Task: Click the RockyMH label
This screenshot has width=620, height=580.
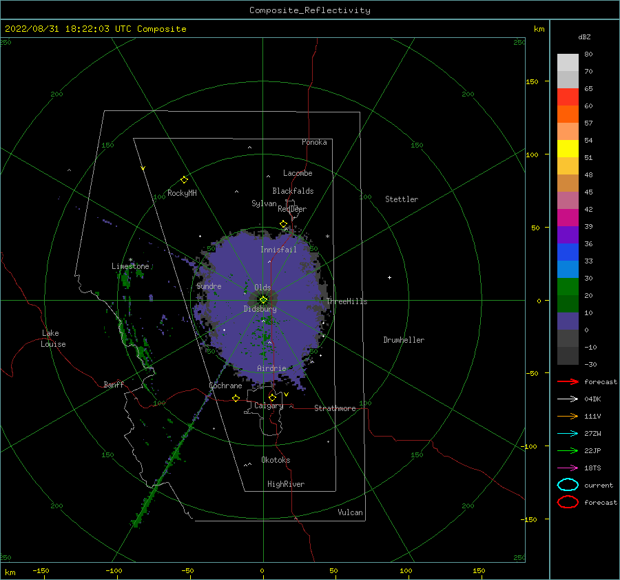Action: (x=182, y=193)
